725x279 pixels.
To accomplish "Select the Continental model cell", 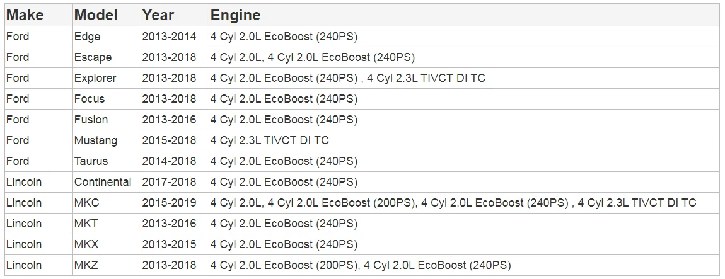I will (103, 182).
